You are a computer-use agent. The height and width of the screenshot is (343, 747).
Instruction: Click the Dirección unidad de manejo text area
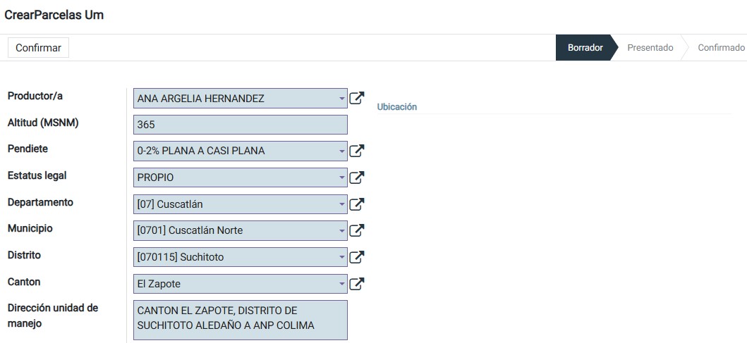[x=240, y=318]
